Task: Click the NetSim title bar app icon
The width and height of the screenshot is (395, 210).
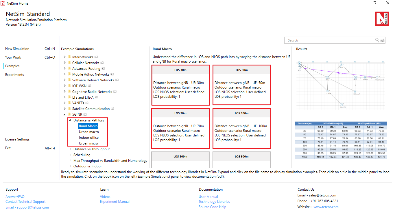Action: click(3, 3)
